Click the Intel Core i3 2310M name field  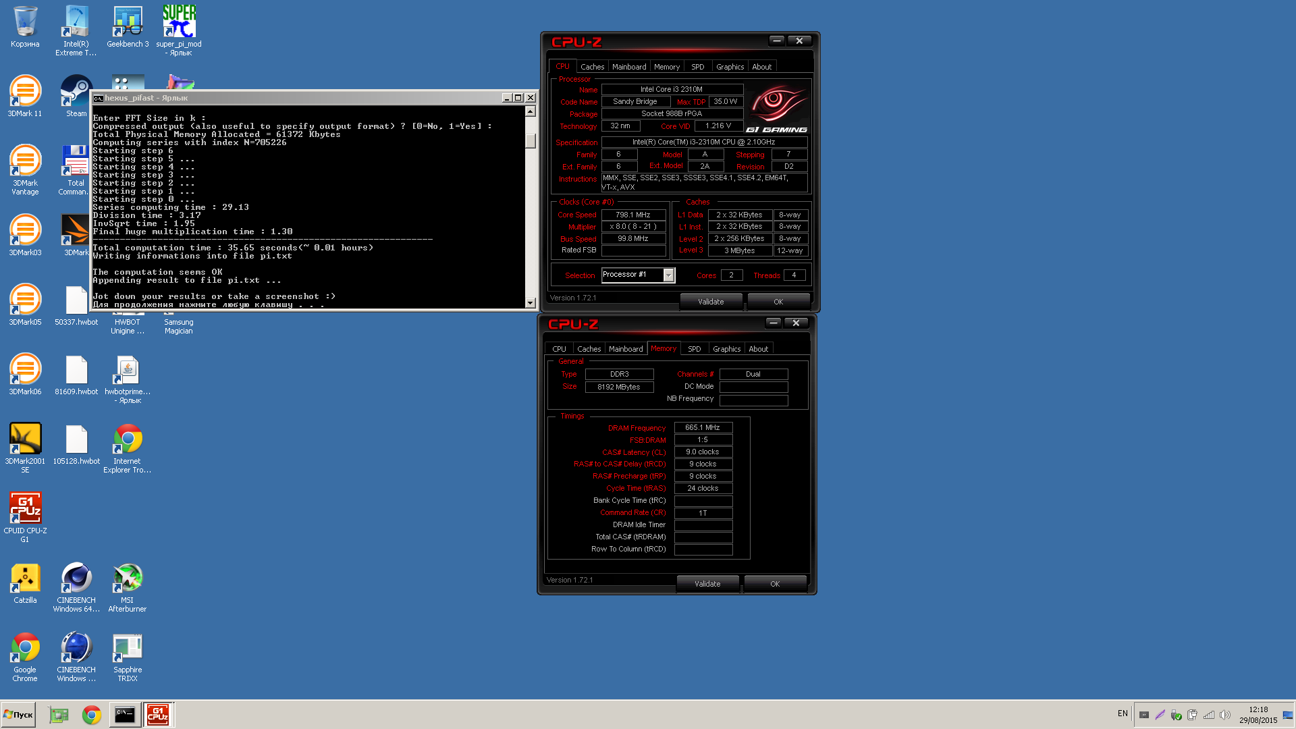(x=672, y=89)
